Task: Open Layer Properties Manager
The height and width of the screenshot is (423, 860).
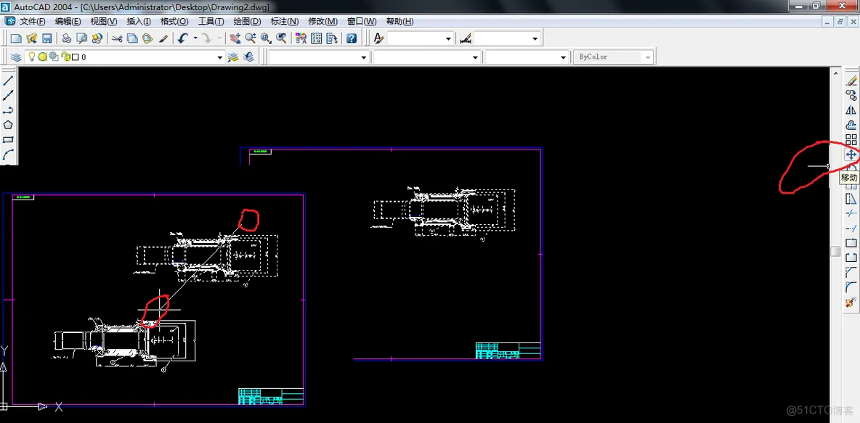Action: [16, 57]
